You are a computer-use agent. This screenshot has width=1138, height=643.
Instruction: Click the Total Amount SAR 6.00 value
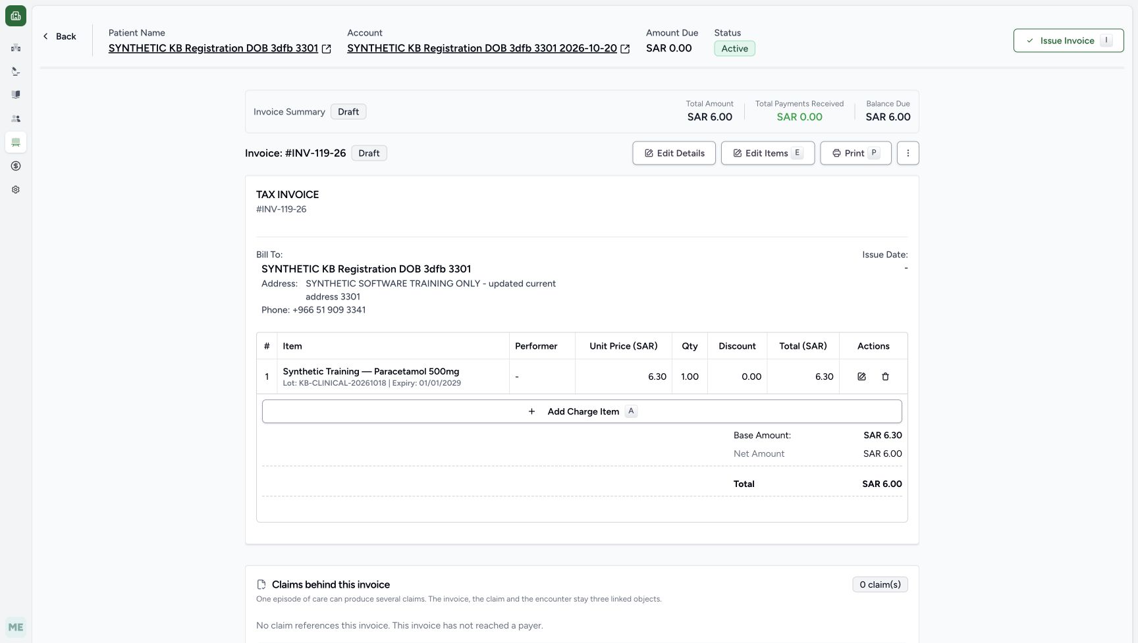click(x=710, y=117)
